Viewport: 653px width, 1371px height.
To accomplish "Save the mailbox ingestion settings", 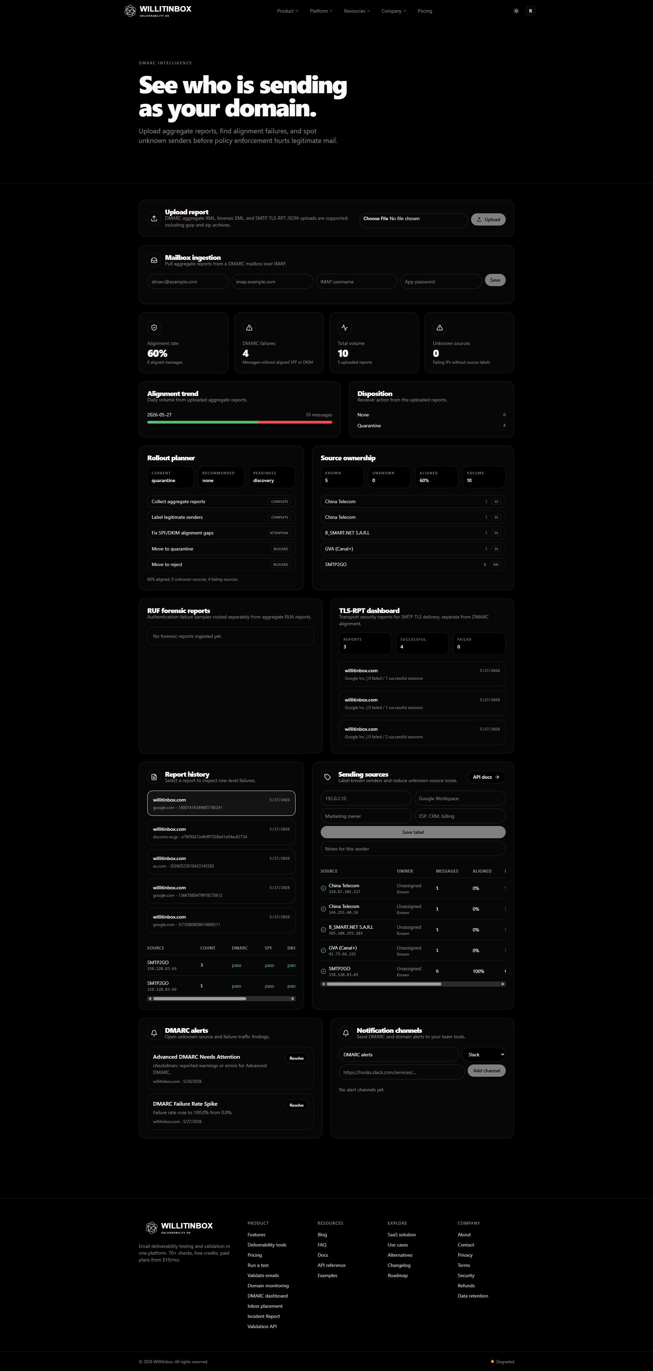I will (495, 280).
